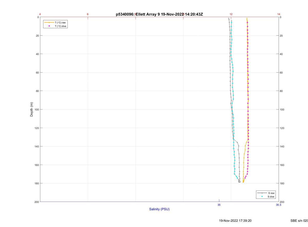The image size is (308, 227).
Task: Click the orange line sample in temperature legend
Action: 49,23
